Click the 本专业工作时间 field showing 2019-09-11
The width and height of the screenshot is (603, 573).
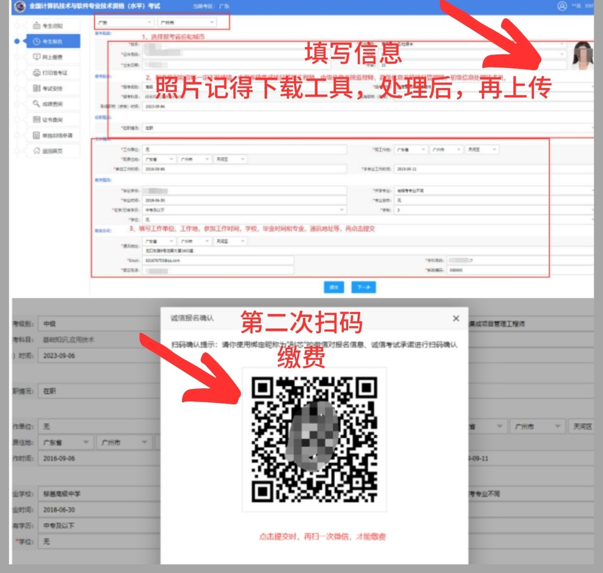click(494, 169)
